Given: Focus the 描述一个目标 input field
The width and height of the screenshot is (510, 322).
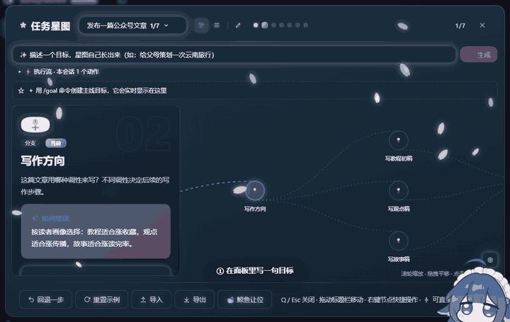Looking at the screenshot, I should tap(234, 54).
